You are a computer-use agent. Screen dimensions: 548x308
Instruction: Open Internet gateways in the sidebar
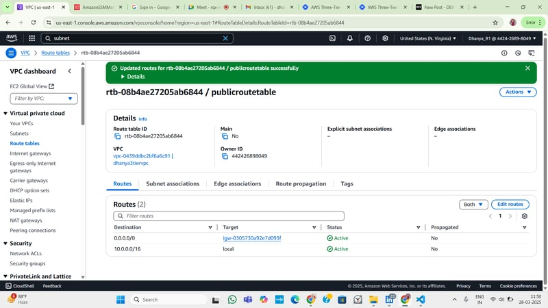(30, 153)
